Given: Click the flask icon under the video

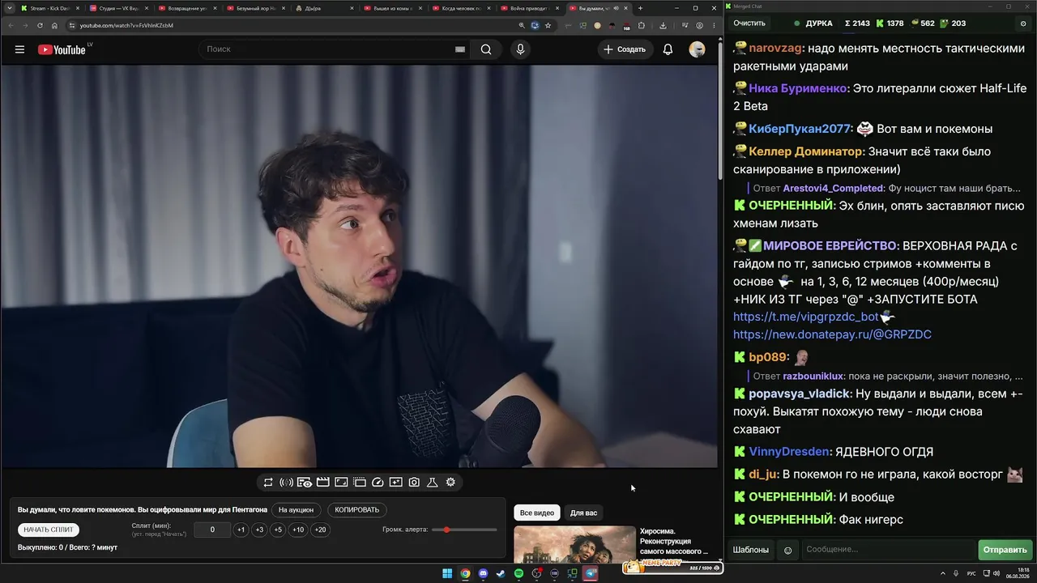Looking at the screenshot, I should 433,483.
